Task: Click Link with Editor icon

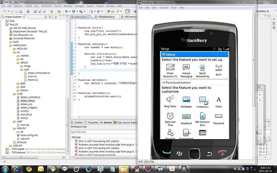Action: pyautogui.click(x=50, y=17)
